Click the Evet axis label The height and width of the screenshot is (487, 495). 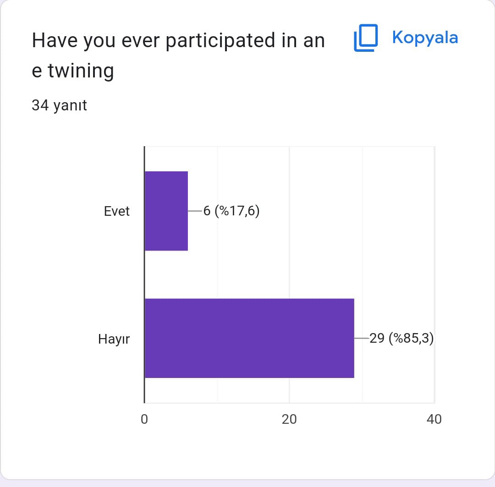pyautogui.click(x=117, y=211)
